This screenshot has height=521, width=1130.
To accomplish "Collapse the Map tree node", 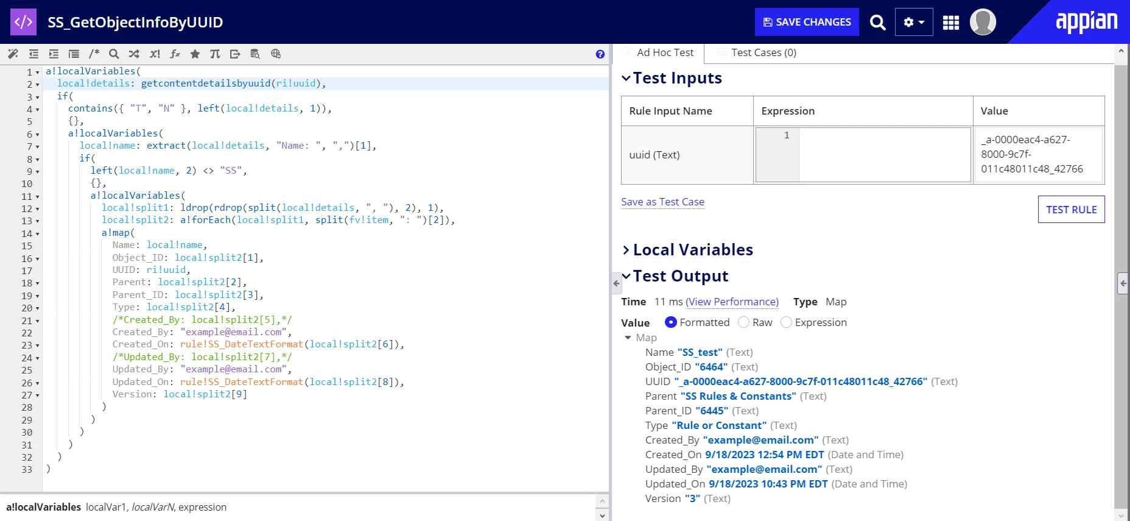I will pyautogui.click(x=628, y=338).
